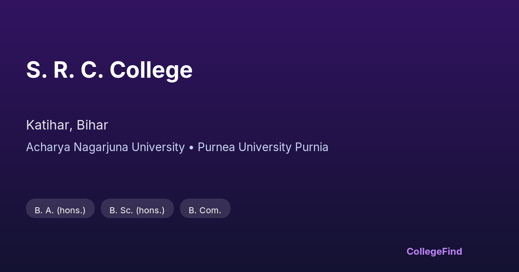Viewport: 519px width, 272px height.
Task: Click the "C." initial in the heading
Action: tap(92, 70)
